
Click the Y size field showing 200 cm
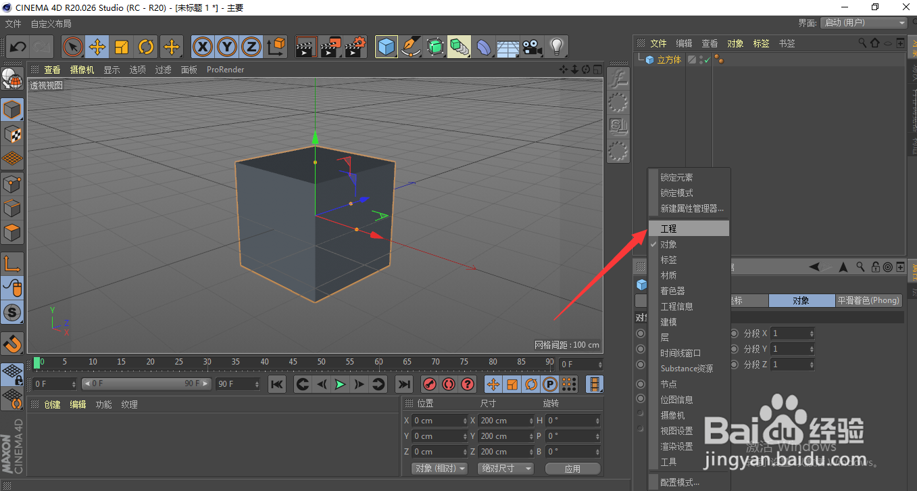[x=506, y=436]
